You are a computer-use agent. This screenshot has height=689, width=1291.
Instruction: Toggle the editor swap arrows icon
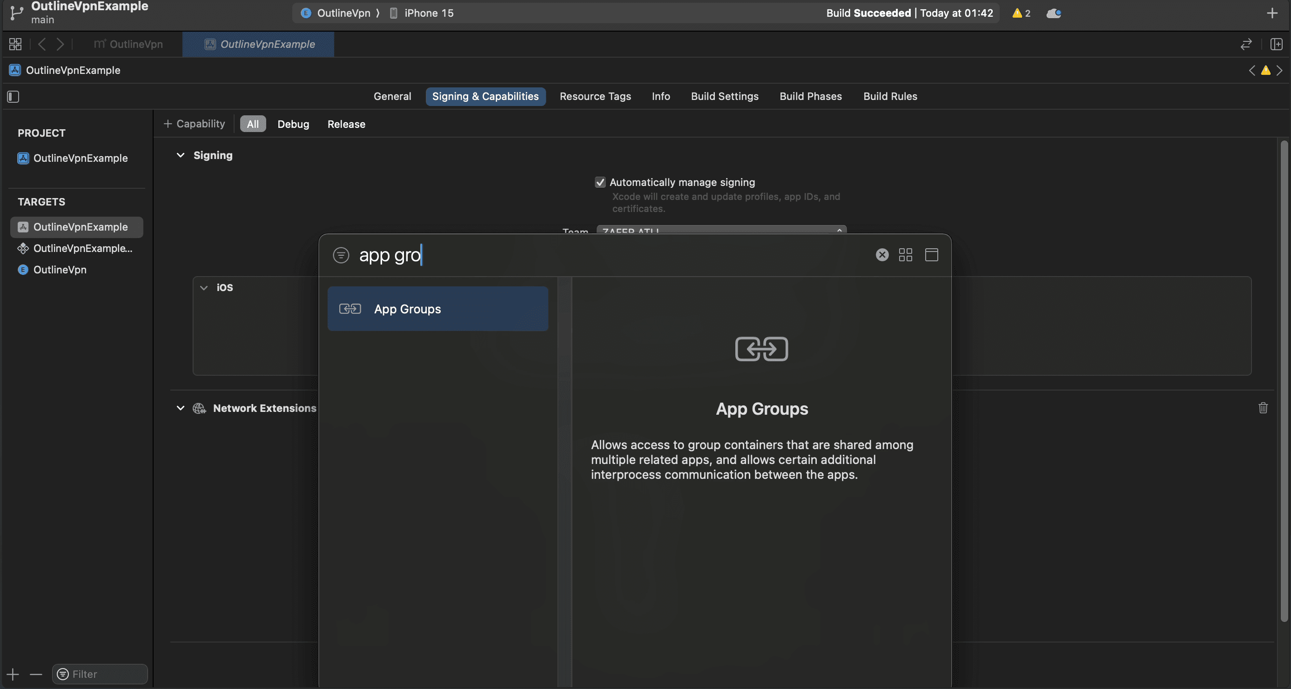tap(1246, 44)
